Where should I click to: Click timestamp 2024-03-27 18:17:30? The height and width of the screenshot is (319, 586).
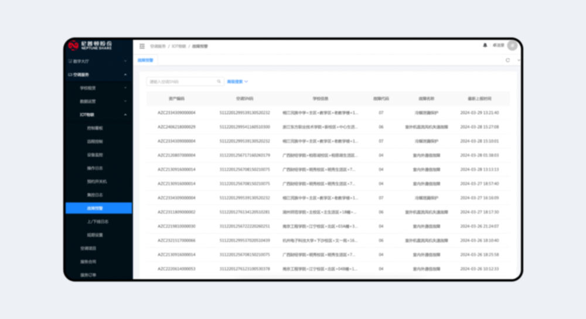coord(479,212)
